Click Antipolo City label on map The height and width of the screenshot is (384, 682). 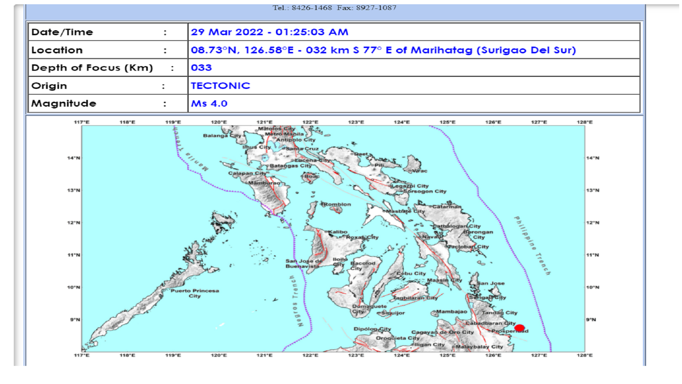click(296, 140)
